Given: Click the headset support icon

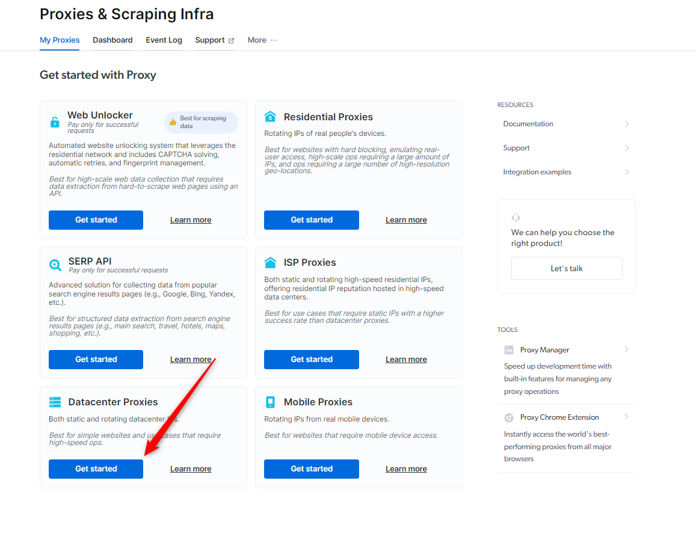Looking at the screenshot, I should (x=516, y=218).
